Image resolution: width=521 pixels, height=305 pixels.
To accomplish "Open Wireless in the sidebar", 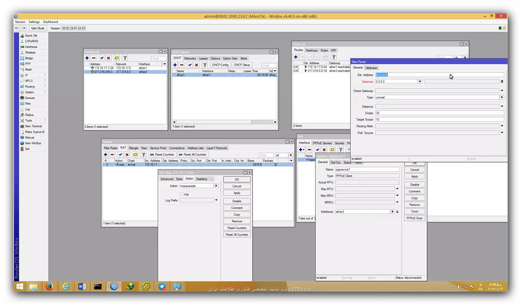I will (x=30, y=52).
